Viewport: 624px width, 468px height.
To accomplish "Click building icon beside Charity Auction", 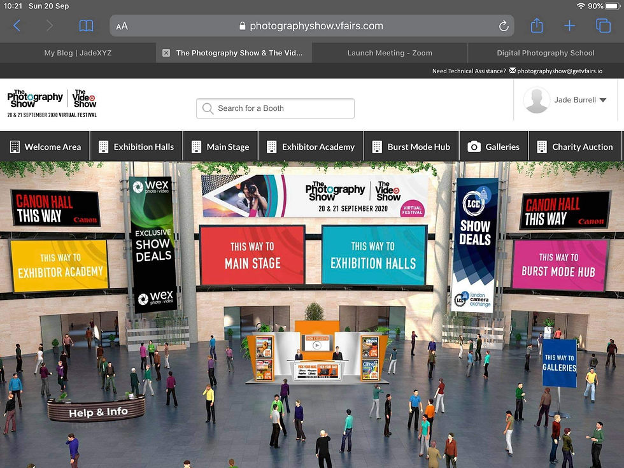I will coord(542,147).
